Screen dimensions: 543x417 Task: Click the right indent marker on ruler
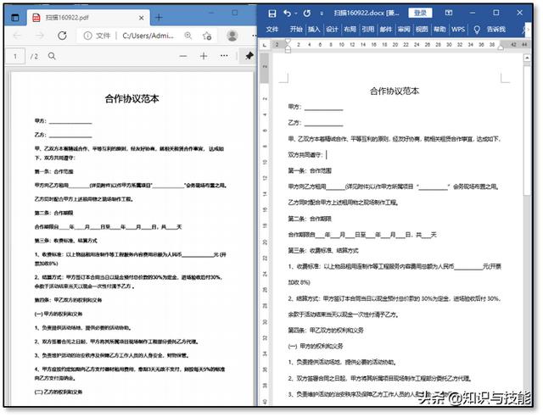click(x=501, y=47)
